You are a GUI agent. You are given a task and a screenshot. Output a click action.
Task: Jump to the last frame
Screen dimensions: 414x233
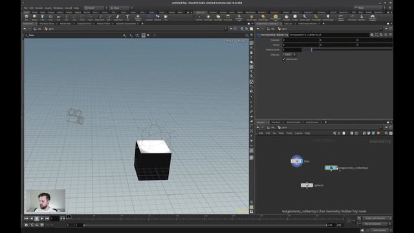click(x=47, y=219)
